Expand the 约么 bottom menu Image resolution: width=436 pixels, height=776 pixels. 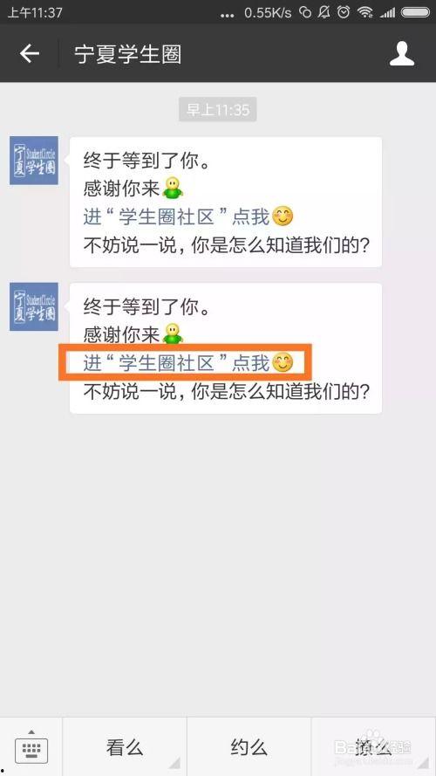[249, 747]
